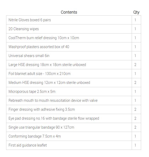Click Finger dressing with adhesive fixing row
This screenshot has height=157, width=149.
click(73, 109)
